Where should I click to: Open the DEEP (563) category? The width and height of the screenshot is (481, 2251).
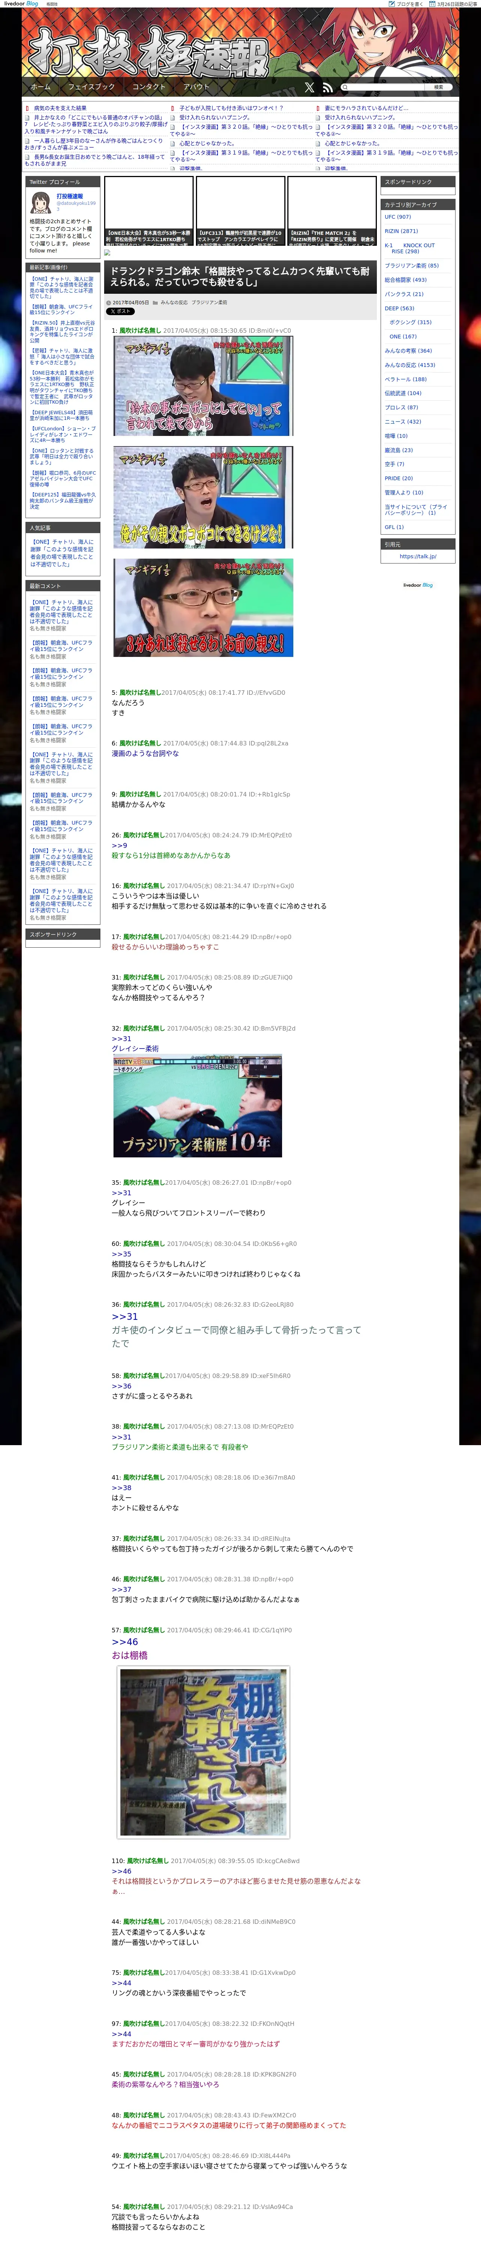(x=399, y=308)
